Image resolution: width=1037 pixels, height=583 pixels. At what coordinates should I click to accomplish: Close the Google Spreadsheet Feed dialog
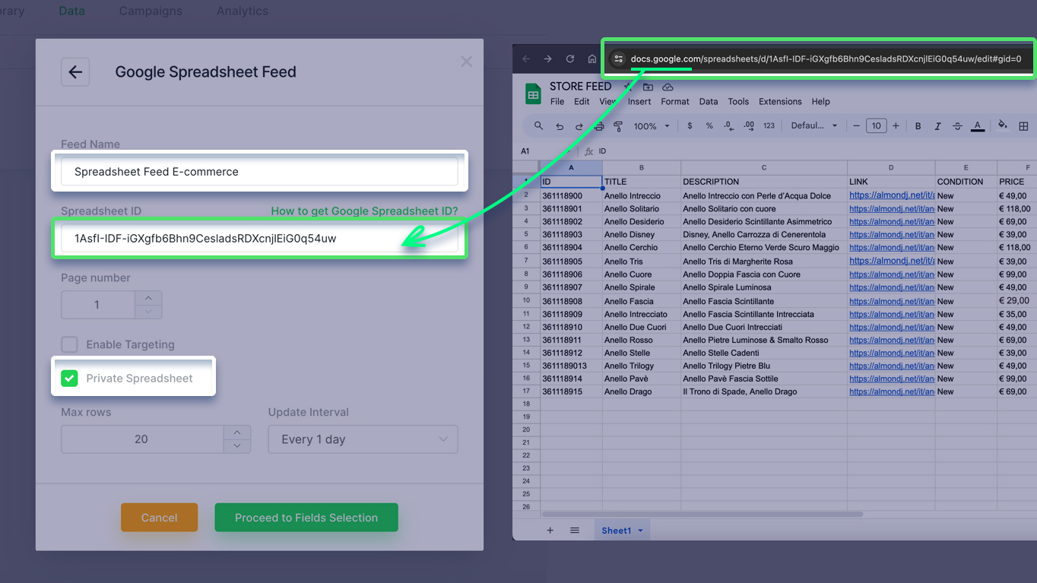coord(466,62)
